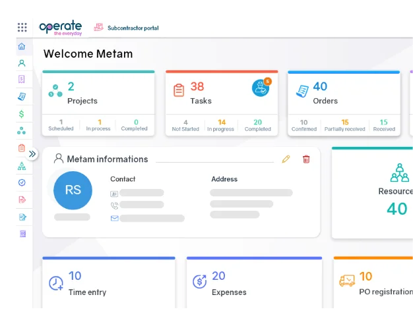Click the Partially received orders count
The width and height of the screenshot is (413, 324).
[x=344, y=125]
